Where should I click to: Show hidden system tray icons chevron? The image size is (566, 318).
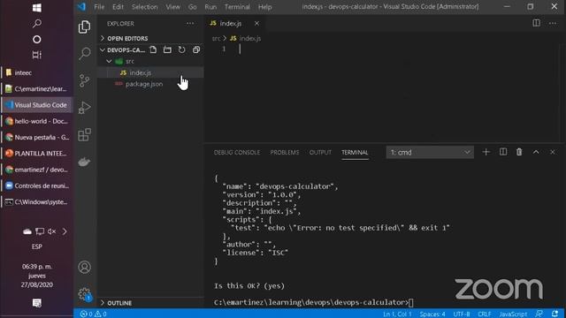(65, 231)
